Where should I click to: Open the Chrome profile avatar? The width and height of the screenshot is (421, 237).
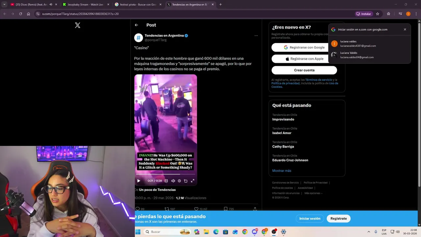(408, 14)
